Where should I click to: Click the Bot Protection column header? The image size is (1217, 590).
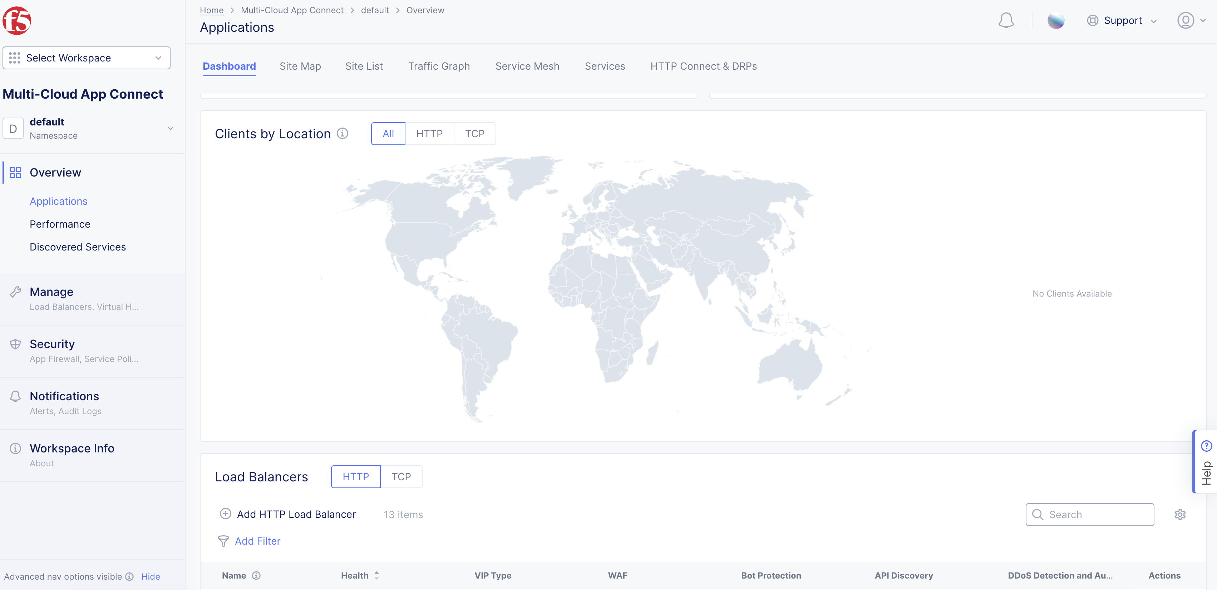pyautogui.click(x=771, y=575)
